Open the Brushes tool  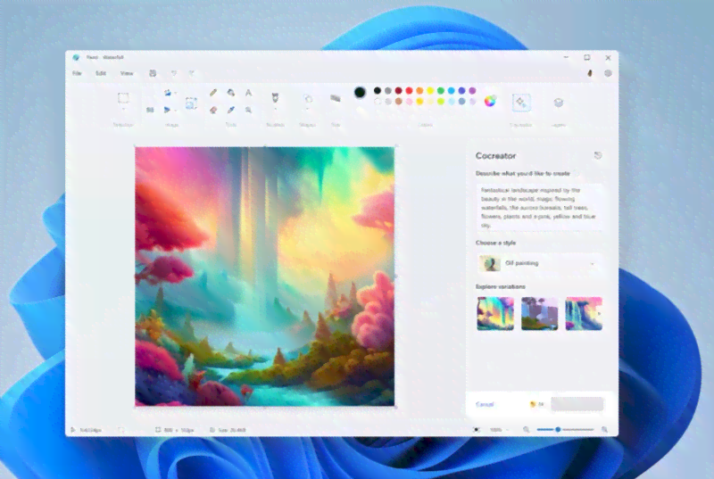click(x=275, y=98)
